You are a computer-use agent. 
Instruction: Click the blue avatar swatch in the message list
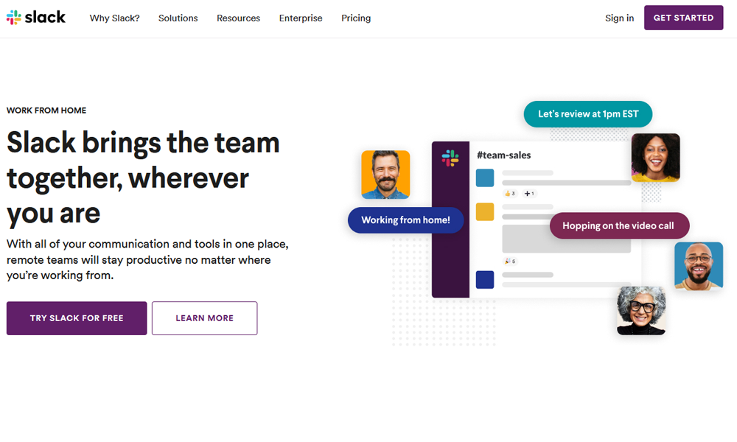pos(484,178)
